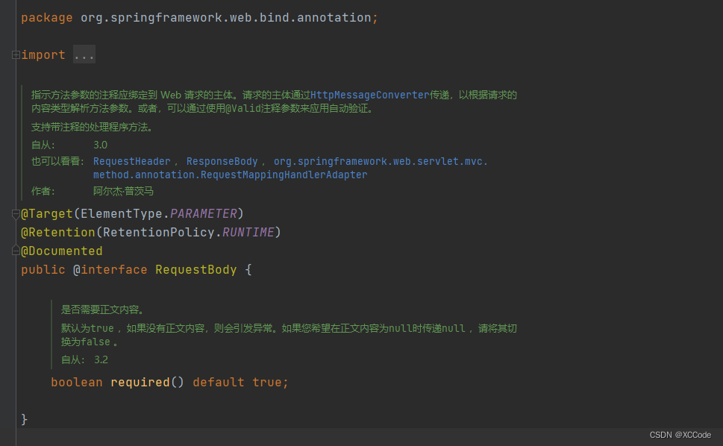The image size is (723, 446).
Task: Open the ResponseBody see-also link
Action: click(x=222, y=162)
